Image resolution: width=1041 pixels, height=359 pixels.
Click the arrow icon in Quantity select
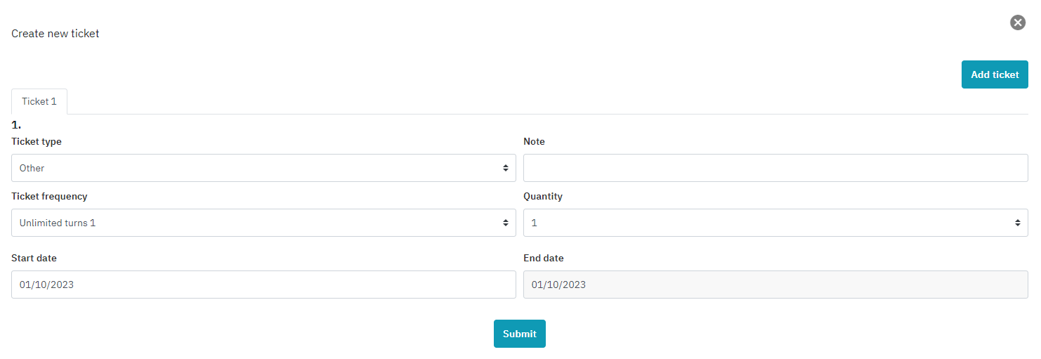tap(1017, 223)
